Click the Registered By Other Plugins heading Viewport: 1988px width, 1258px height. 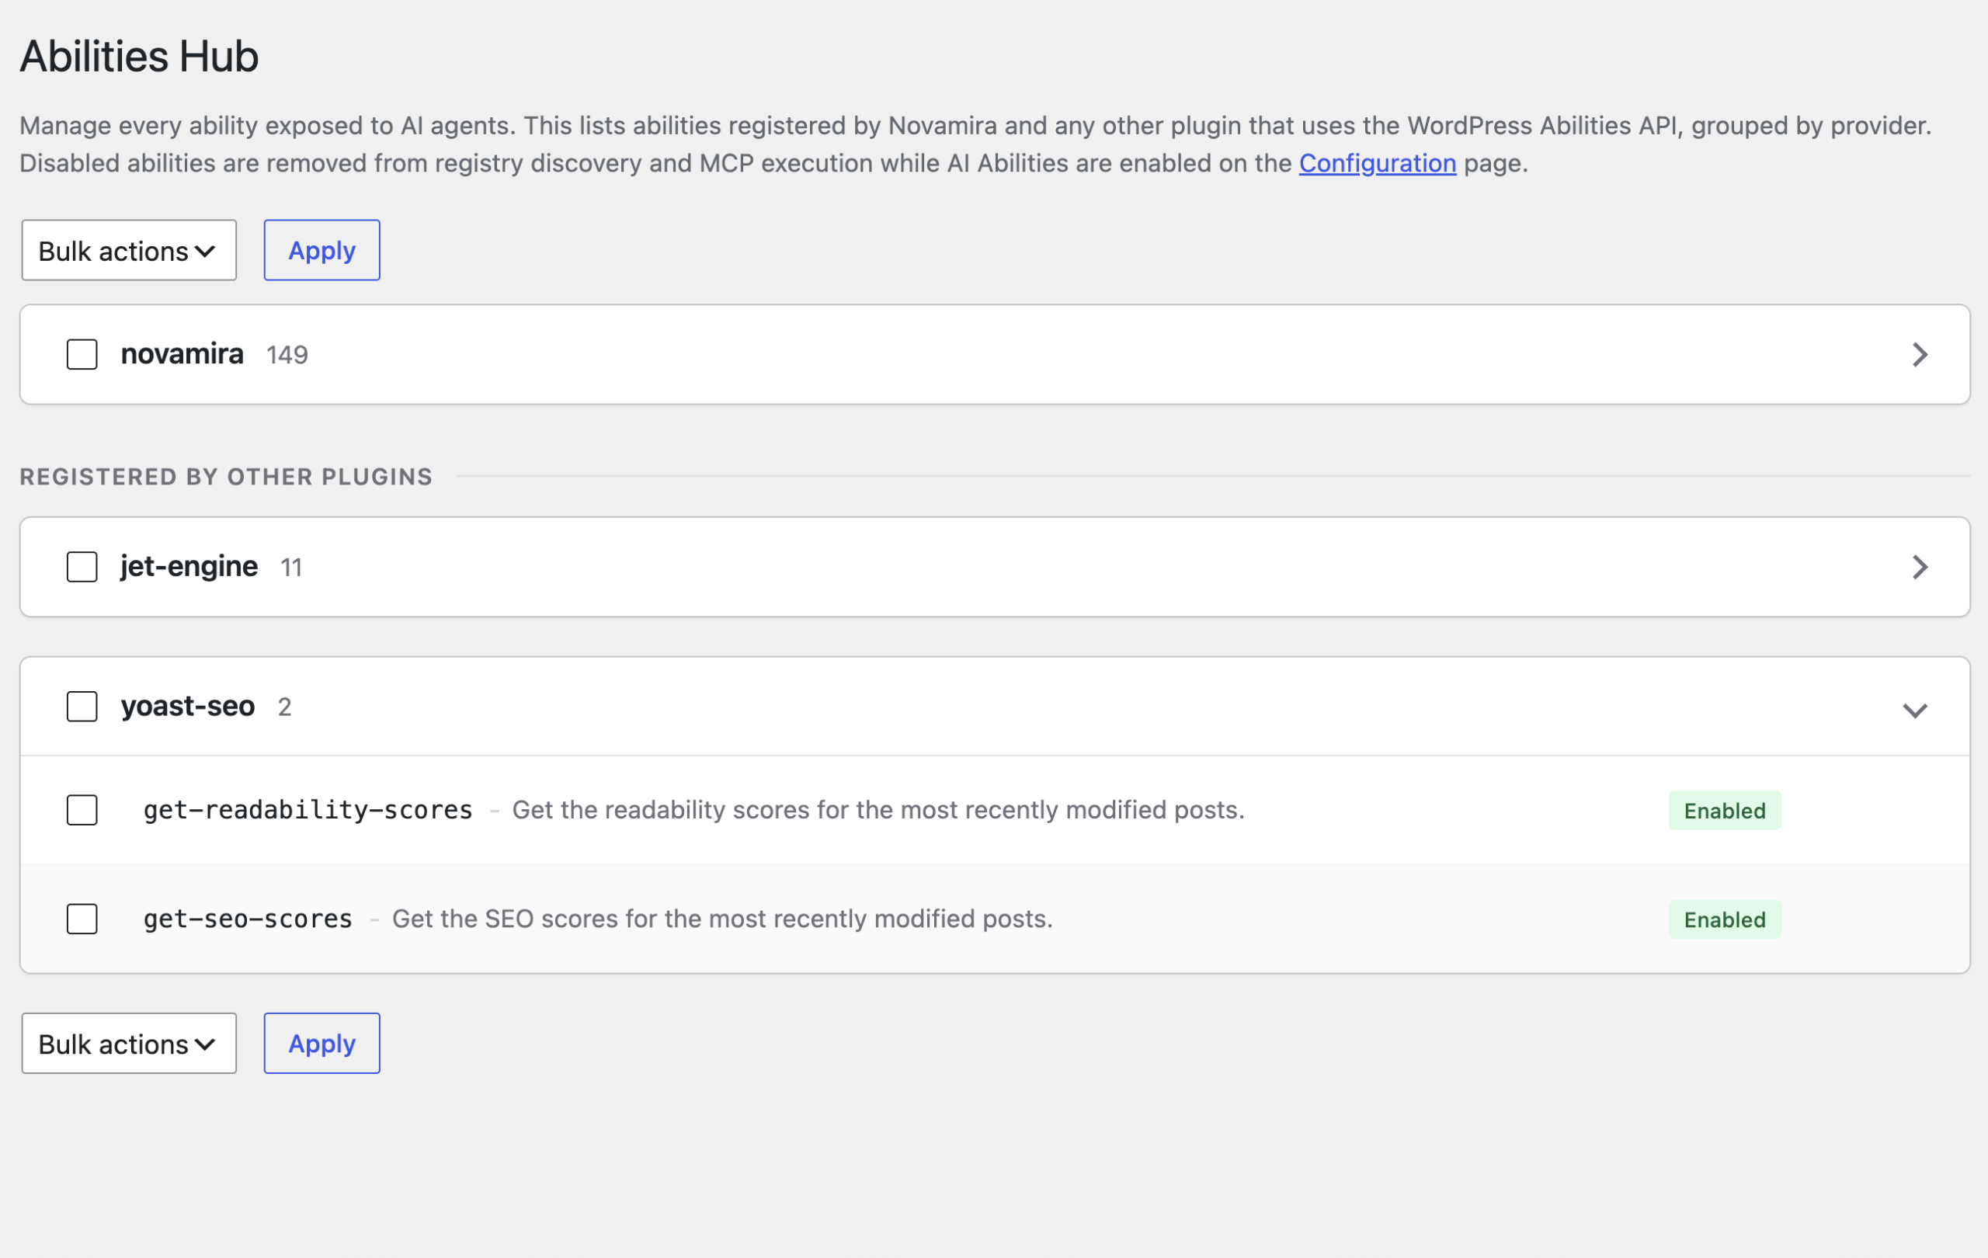tap(226, 477)
